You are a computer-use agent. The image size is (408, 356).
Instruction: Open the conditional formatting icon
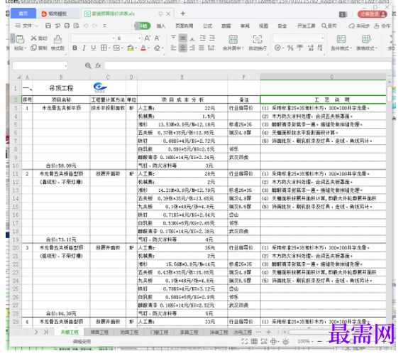[x=341, y=39]
